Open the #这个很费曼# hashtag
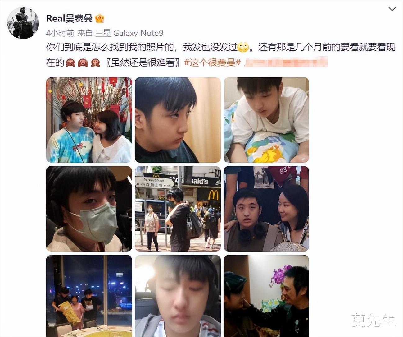Screen dimensions: 403x337 coord(213,62)
